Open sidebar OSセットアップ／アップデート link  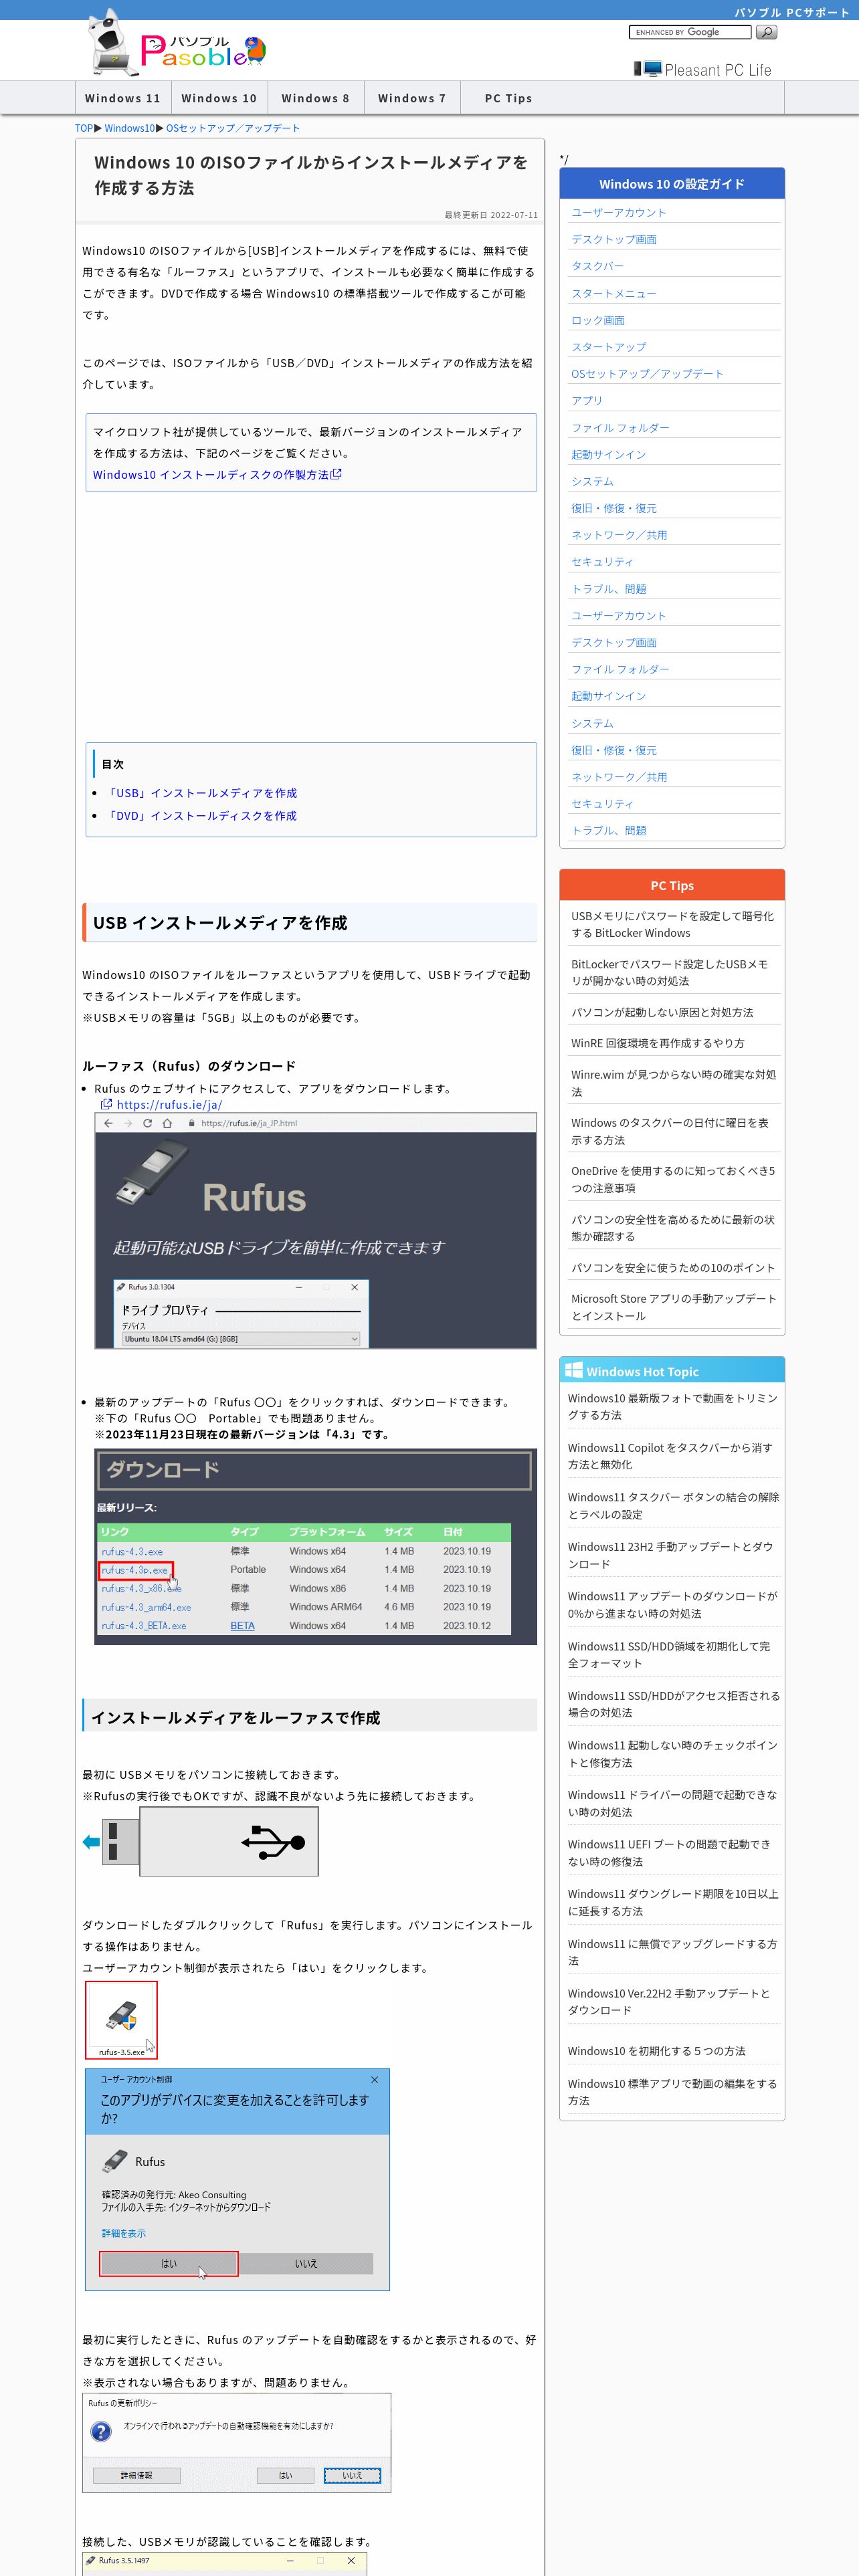click(647, 374)
